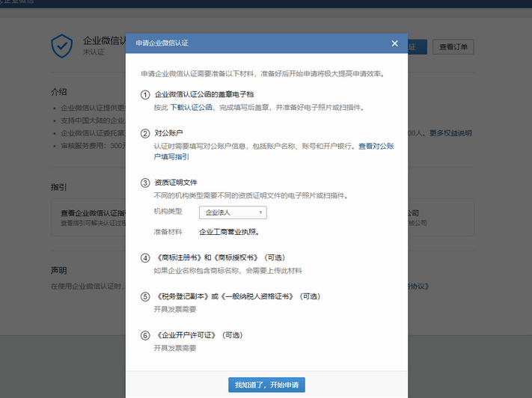Viewport: 532px width, 398px height.
Task: Open the 机构类型 dropdown showing 企业法人
Action: click(x=233, y=212)
